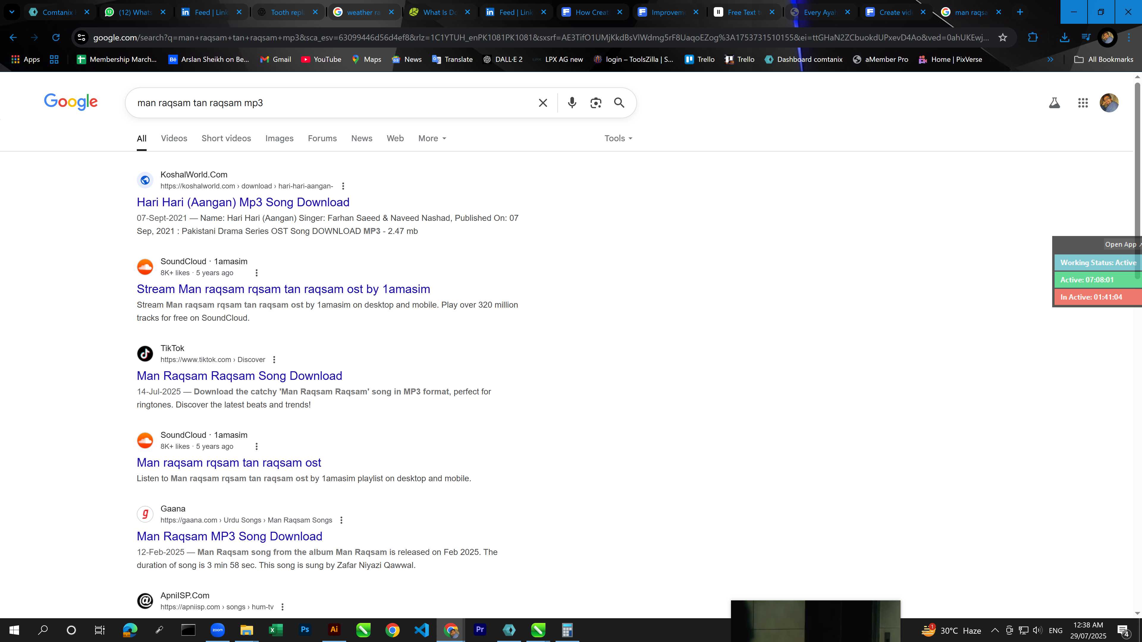Submit search using magnifier icon
1142x642 pixels.
(619, 103)
